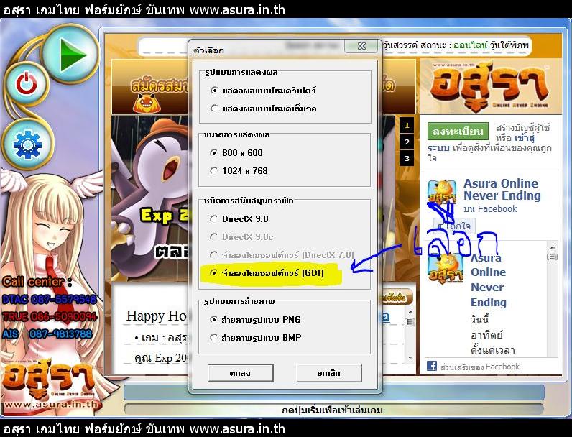Open Asura Online Never Ending feed post link
572x437 pixels.
tap(488, 280)
